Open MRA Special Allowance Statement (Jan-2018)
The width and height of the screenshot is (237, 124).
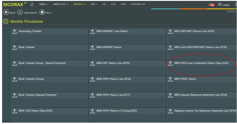[201, 95]
